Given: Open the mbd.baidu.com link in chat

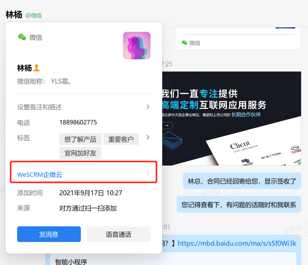Looking at the screenshot, I should click(237, 244).
